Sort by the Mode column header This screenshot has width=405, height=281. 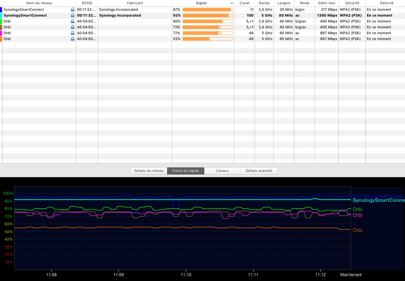[304, 3]
